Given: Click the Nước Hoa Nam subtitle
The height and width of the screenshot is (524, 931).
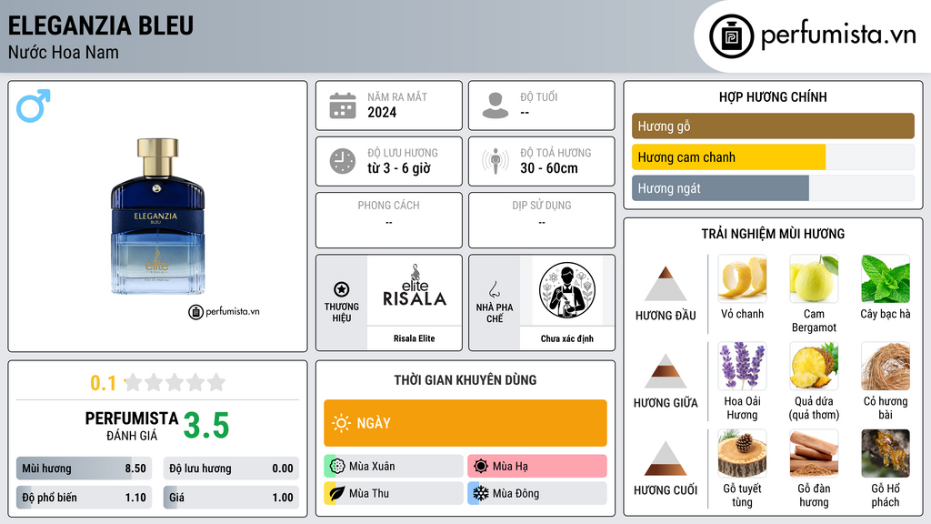Looking at the screenshot, I should 64,52.
